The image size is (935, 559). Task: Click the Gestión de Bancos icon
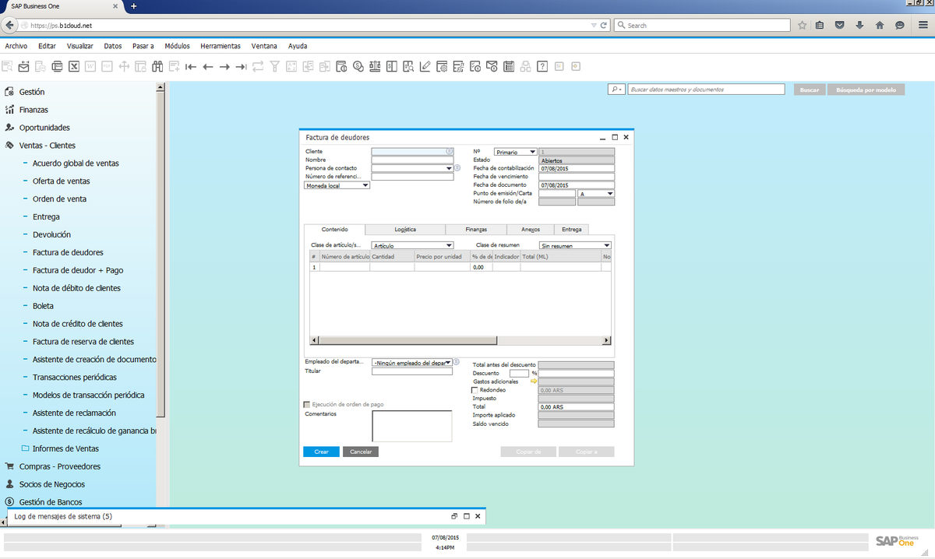(10, 502)
